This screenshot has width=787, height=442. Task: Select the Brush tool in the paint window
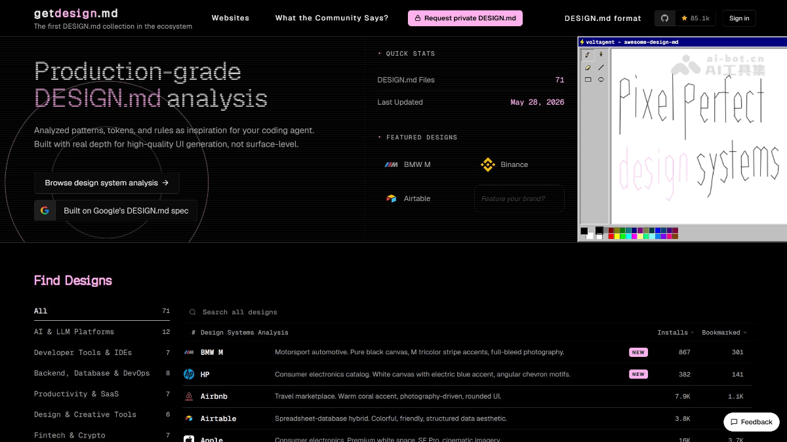601,55
